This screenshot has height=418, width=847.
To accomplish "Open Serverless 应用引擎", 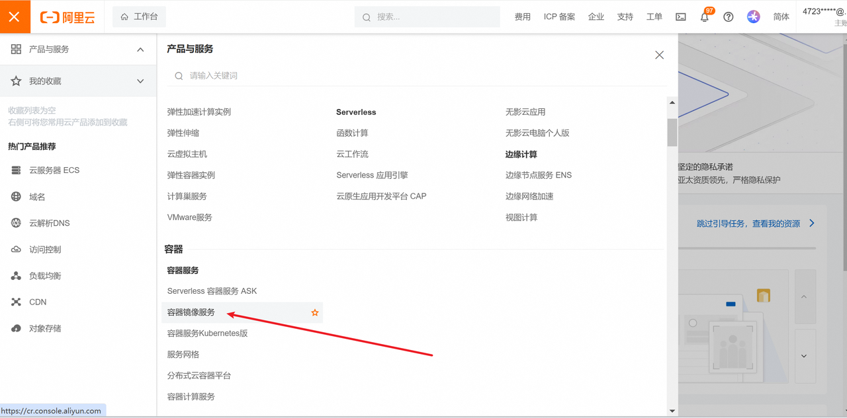I will [x=372, y=176].
